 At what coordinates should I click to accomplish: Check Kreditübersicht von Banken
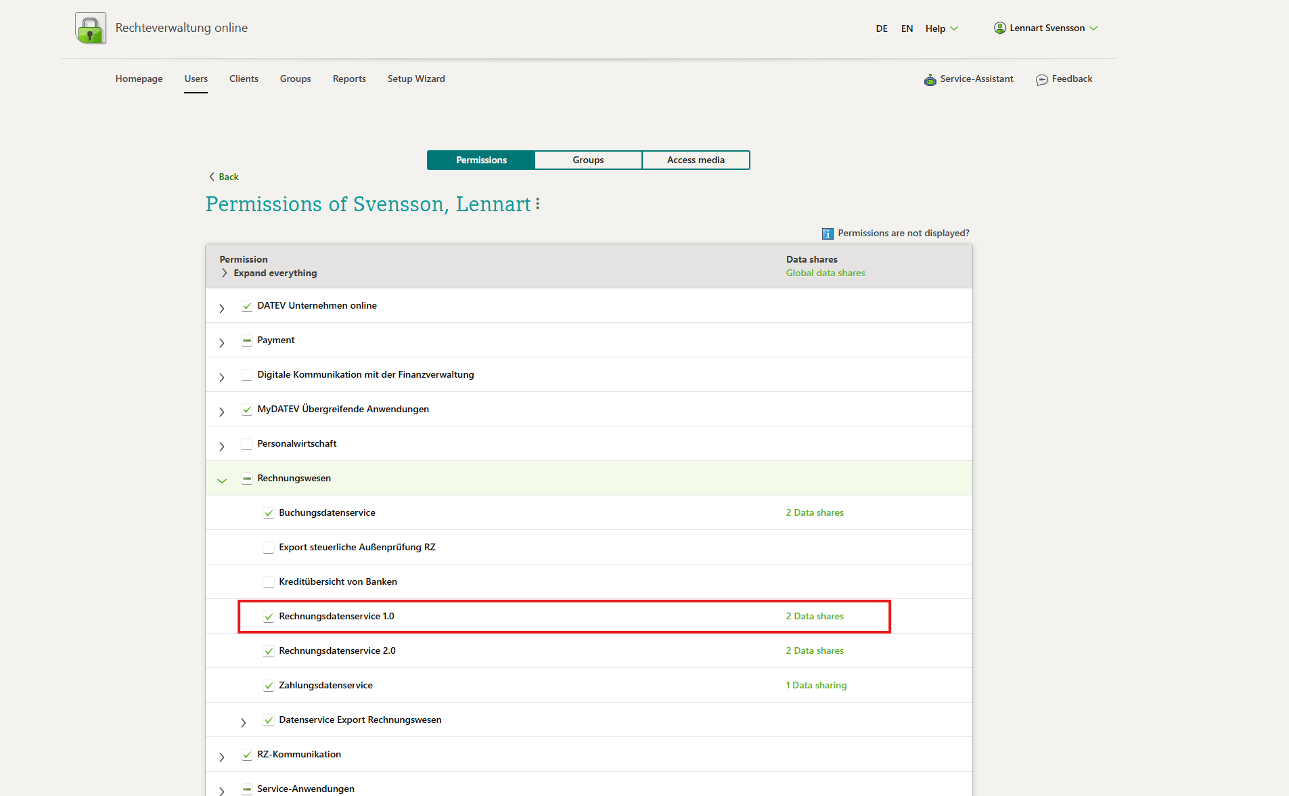tap(269, 582)
